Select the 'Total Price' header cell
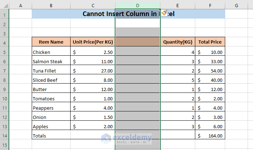The image size is (253, 150). point(210,42)
